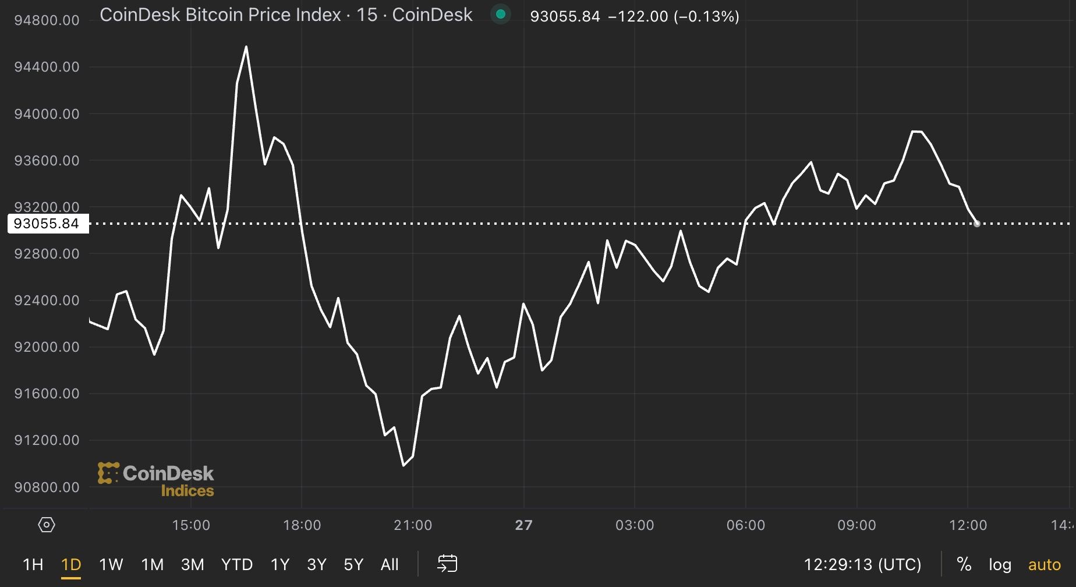
Task: Click the green series status dot
Action: (x=501, y=14)
